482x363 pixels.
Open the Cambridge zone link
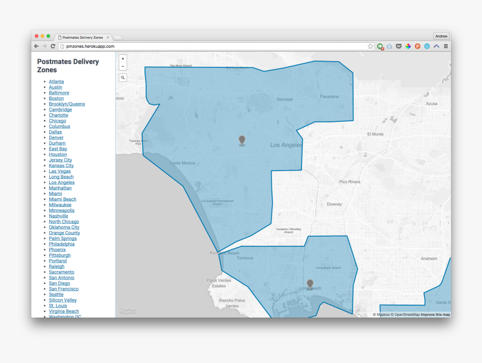coord(61,109)
